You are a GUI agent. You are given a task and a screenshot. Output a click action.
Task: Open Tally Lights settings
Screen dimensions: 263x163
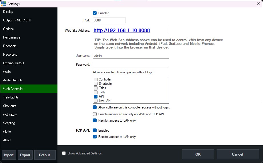(29, 97)
